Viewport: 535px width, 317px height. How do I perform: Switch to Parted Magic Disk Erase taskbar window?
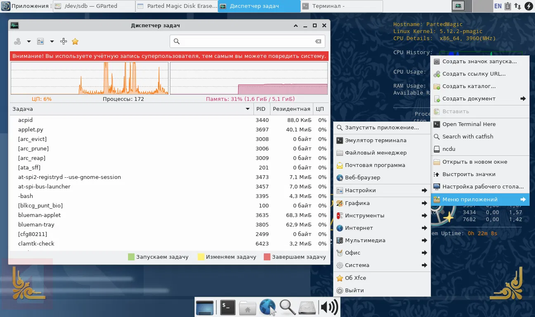[176, 6]
